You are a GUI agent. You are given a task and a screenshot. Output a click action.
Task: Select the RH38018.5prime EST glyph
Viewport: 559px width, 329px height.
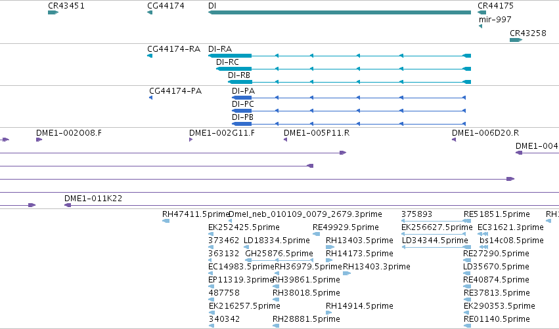pyautogui.click(x=276, y=300)
